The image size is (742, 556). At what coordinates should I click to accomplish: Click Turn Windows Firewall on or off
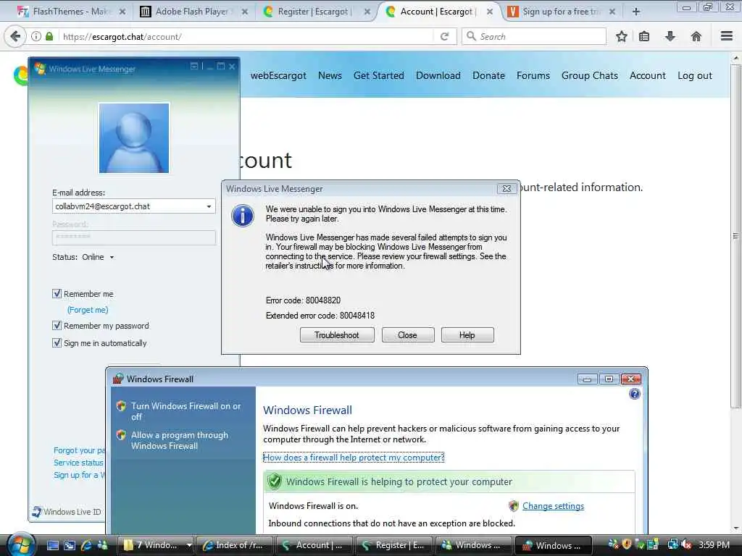(186, 411)
